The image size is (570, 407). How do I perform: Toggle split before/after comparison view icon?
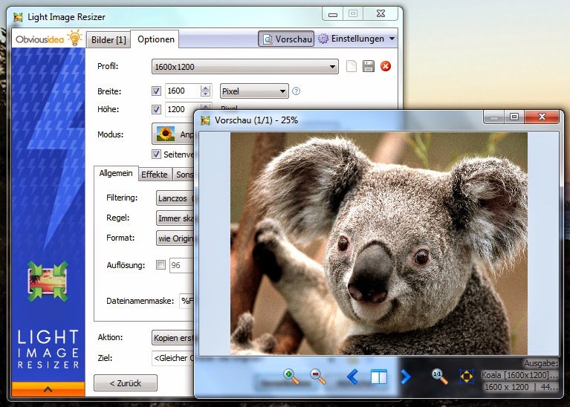[379, 377]
